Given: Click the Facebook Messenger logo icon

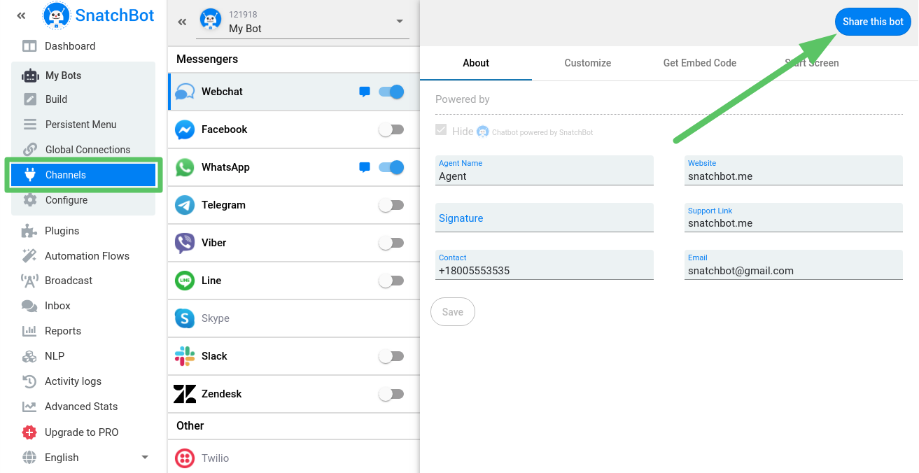Looking at the screenshot, I should point(185,129).
